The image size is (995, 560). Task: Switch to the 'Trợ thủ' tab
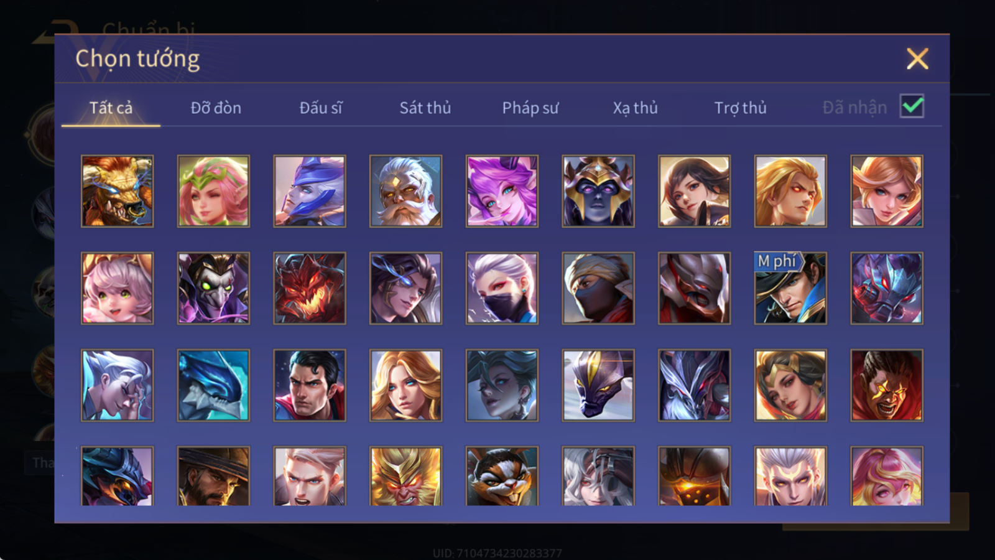pyautogui.click(x=740, y=108)
